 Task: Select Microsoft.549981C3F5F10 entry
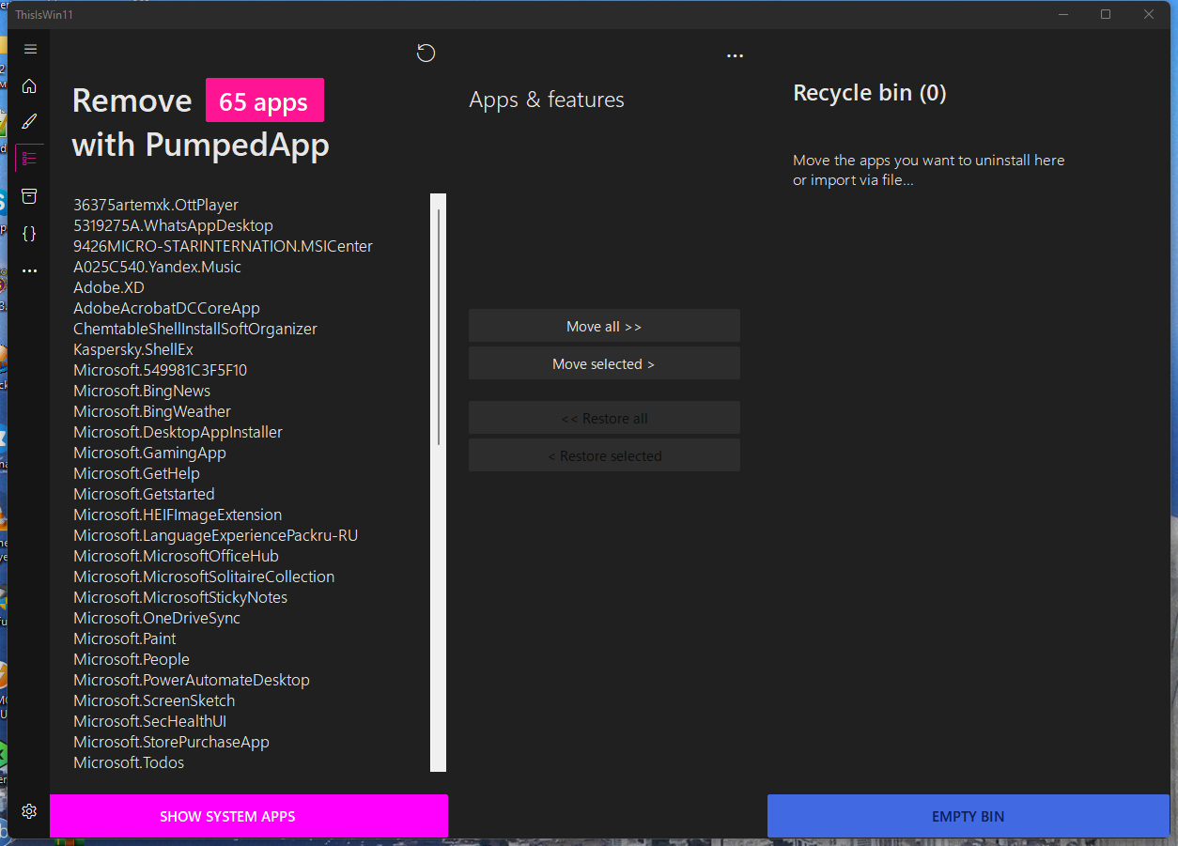click(x=160, y=370)
